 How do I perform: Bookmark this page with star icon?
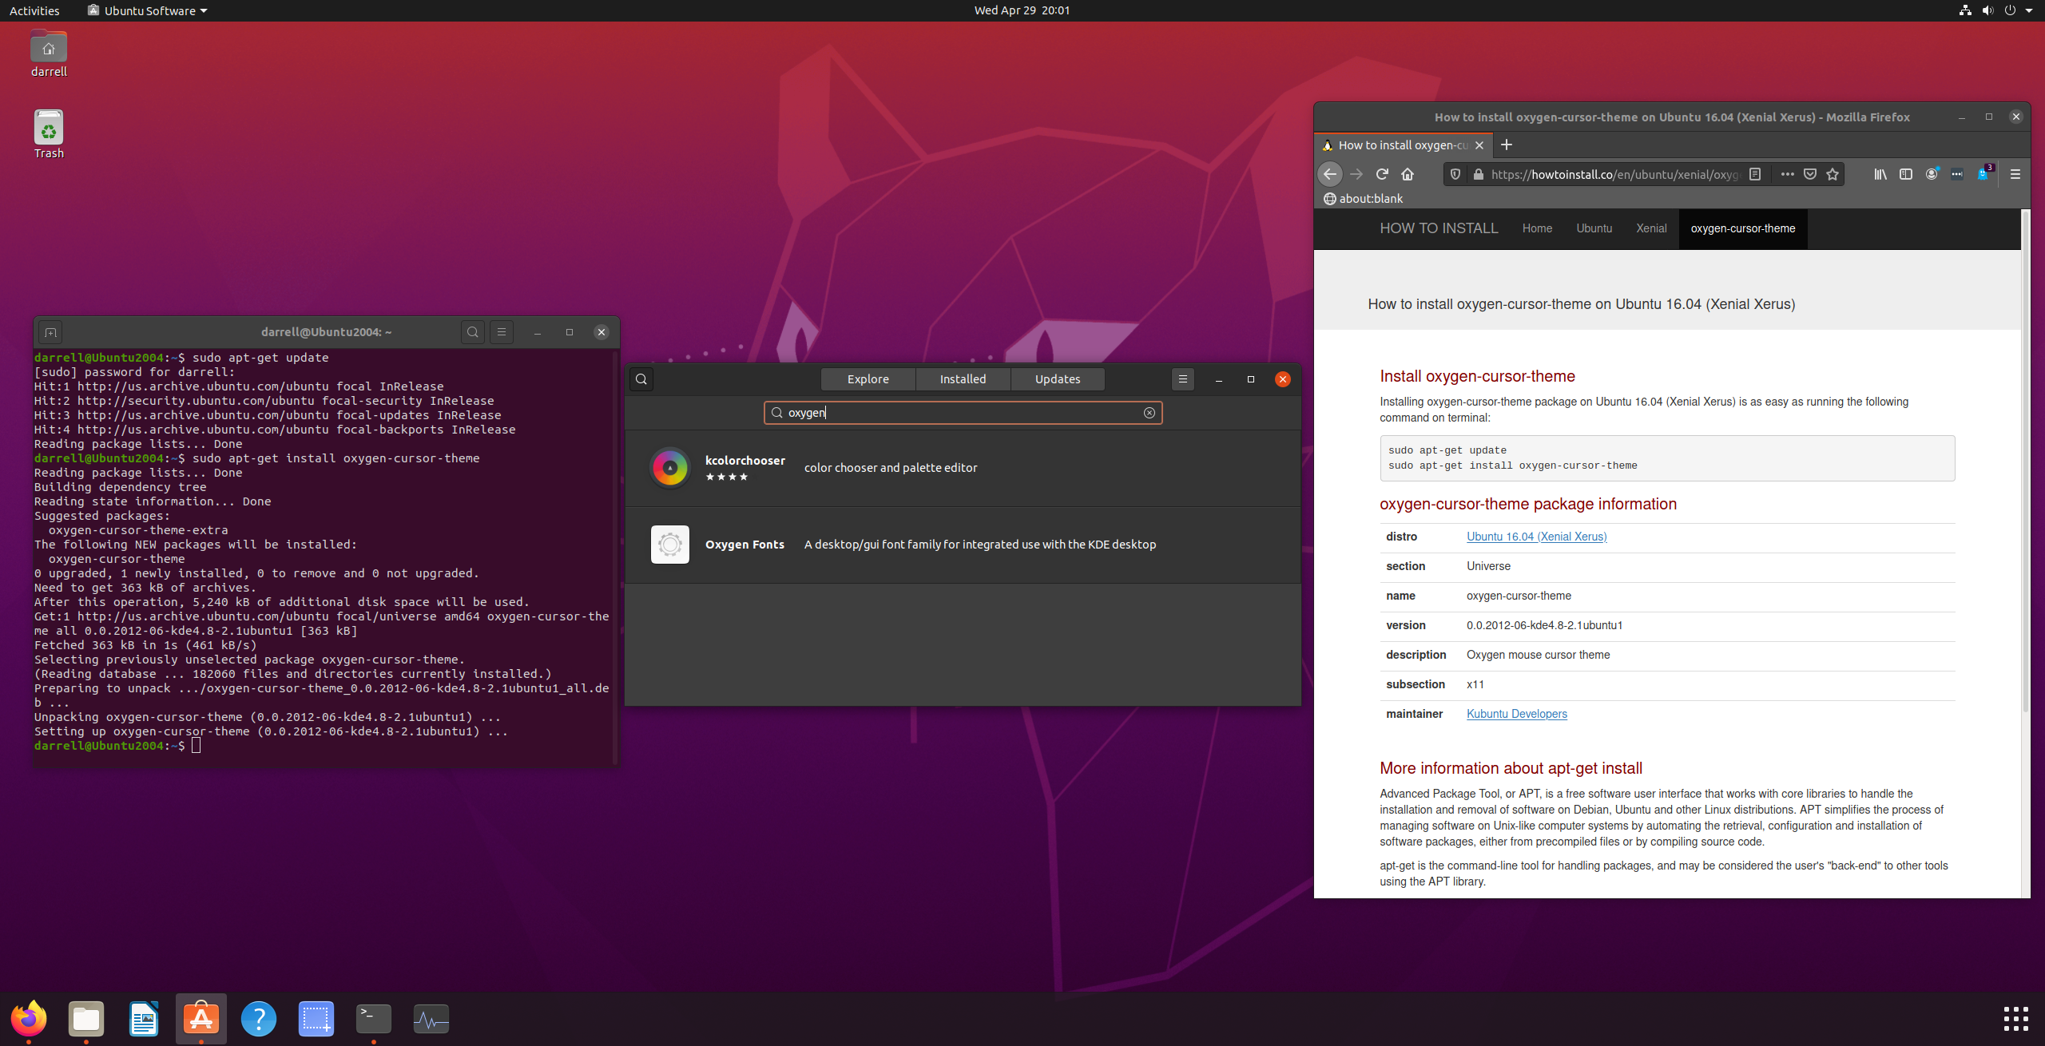pos(1833,174)
